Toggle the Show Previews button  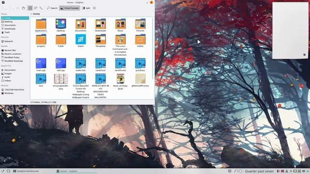pos(70,8)
